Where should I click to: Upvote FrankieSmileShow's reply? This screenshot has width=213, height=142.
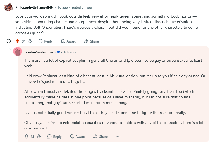pyautogui.click(x=27, y=136)
